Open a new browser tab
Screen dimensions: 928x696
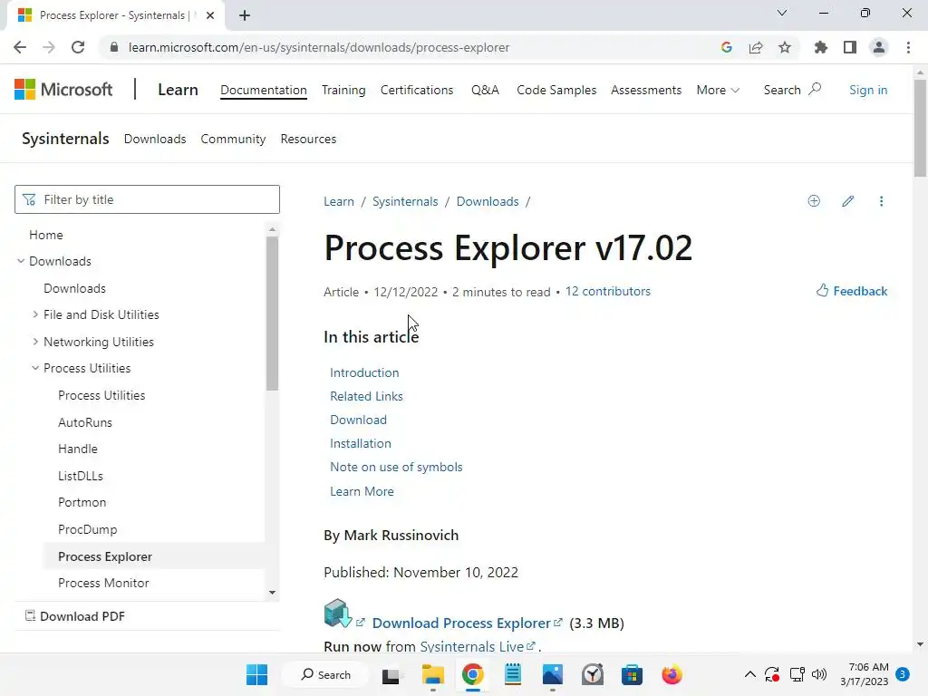tap(245, 15)
